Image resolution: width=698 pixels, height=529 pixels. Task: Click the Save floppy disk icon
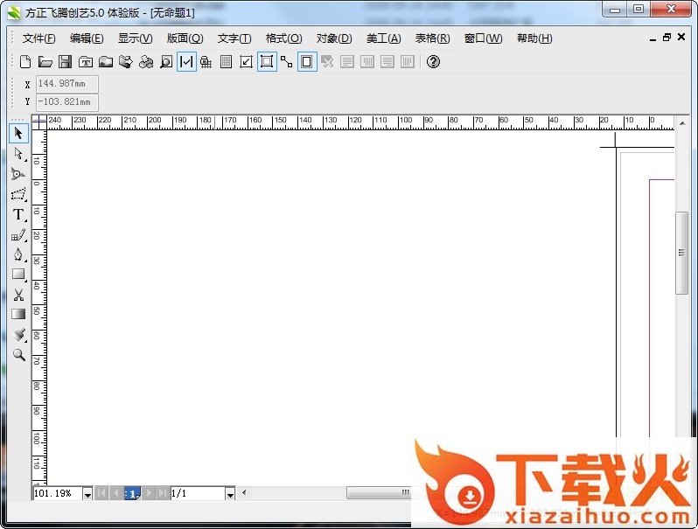(x=65, y=62)
